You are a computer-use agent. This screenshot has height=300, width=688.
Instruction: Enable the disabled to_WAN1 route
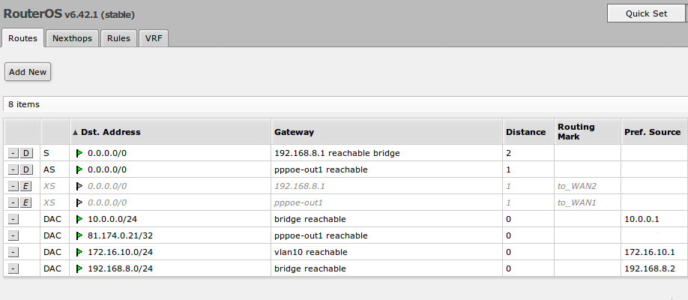pos(26,202)
